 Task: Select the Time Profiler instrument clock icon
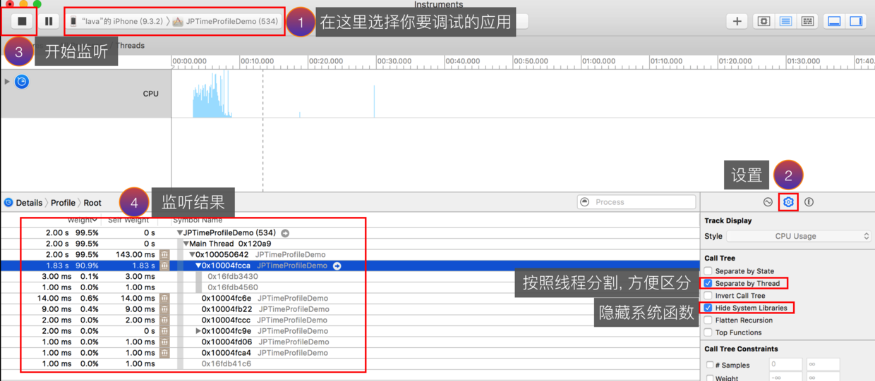[x=22, y=82]
